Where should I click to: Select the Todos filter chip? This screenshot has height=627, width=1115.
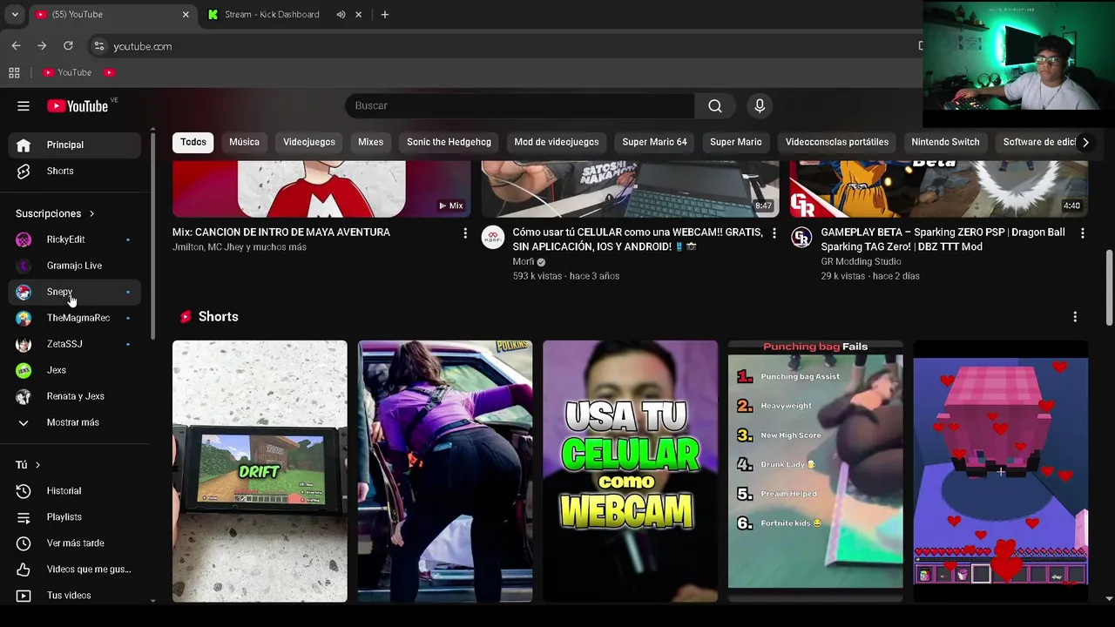pyautogui.click(x=193, y=142)
